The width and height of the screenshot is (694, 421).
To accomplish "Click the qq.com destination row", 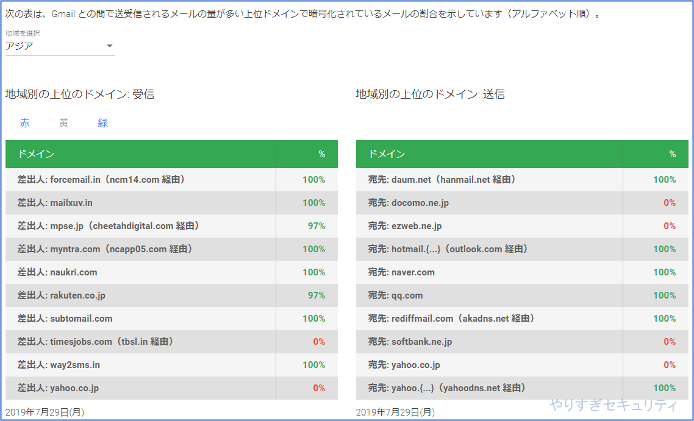I will (522, 295).
